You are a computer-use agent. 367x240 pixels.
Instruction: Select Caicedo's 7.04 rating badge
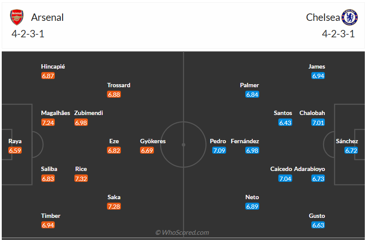(285, 178)
